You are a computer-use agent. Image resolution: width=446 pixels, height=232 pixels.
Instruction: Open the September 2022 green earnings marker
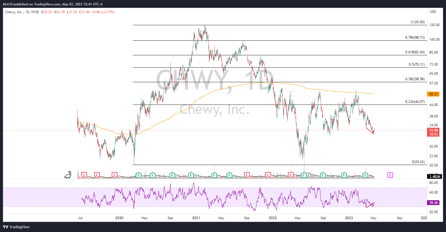coord(323,174)
